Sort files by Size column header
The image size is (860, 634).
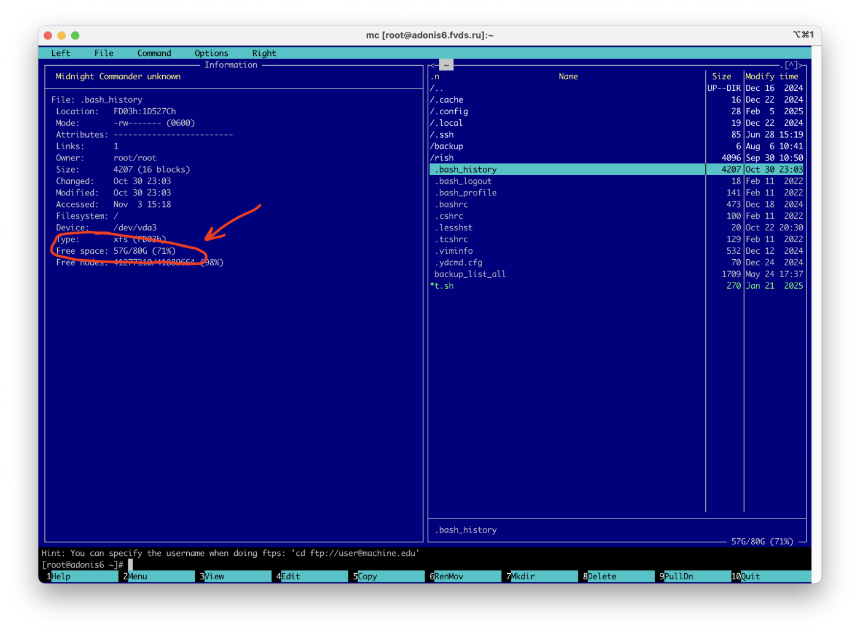pyautogui.click(x=722, y=77)
